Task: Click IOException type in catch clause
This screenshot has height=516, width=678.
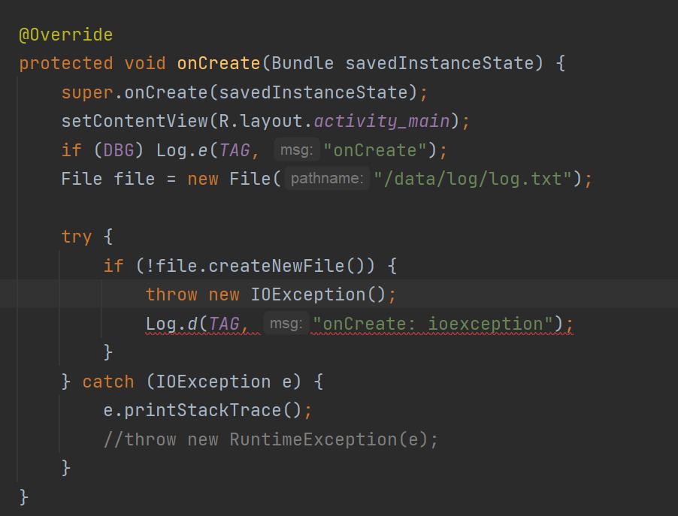Action: (x=213, y=382)
